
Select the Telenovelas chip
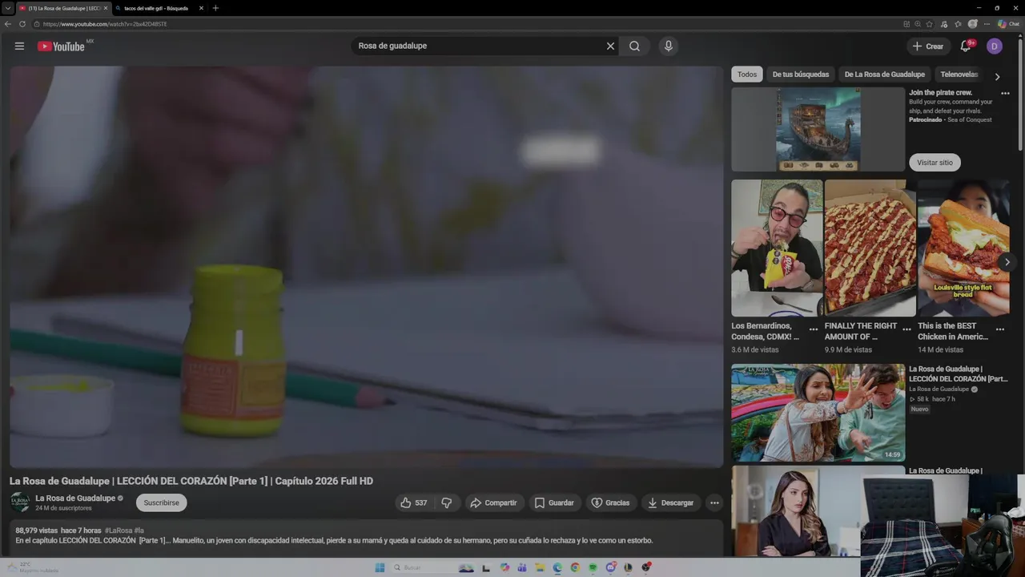[959, 75]
